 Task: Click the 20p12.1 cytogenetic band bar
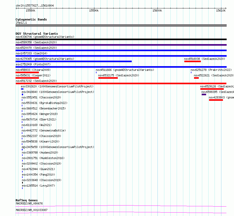(121, 25)
